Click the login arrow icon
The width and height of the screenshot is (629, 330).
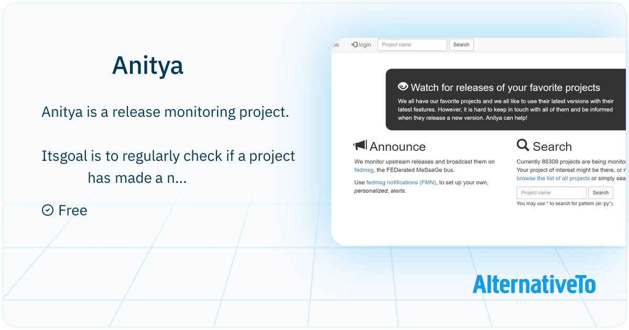[354, 45]
